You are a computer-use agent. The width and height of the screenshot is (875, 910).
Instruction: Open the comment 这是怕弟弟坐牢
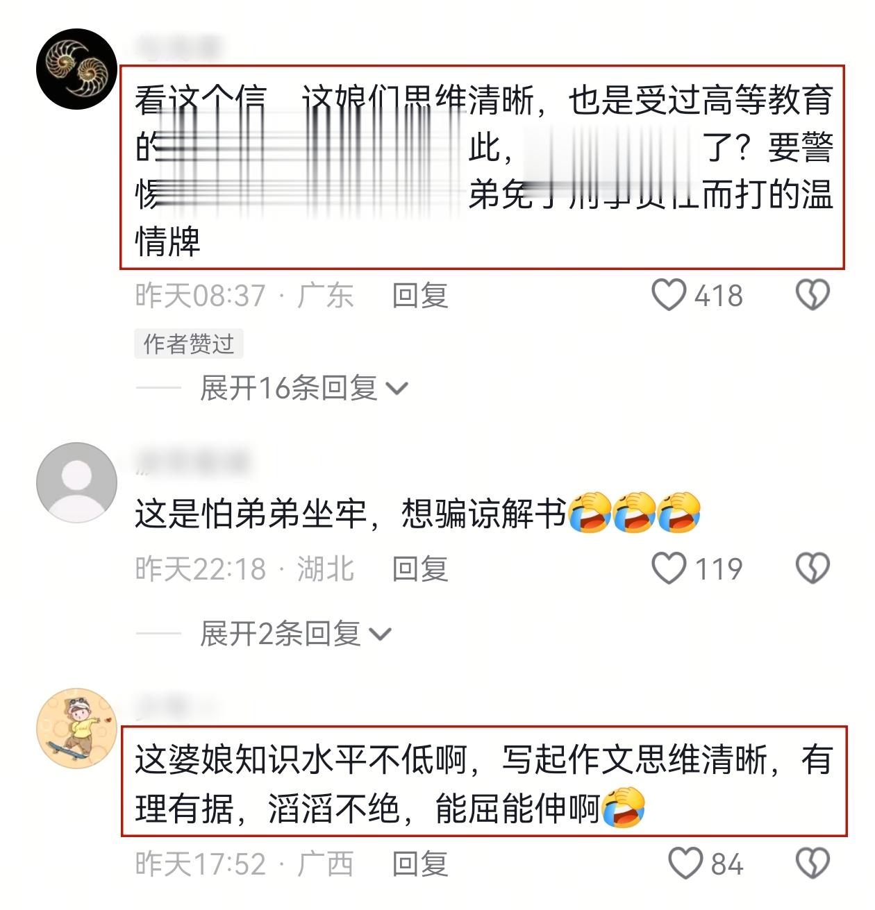click(x=417, y=514)
